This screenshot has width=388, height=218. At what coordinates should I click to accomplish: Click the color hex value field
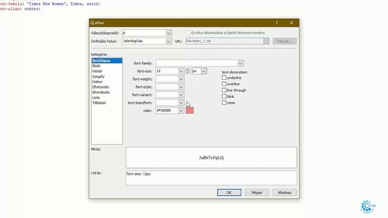tap(167, 110)
